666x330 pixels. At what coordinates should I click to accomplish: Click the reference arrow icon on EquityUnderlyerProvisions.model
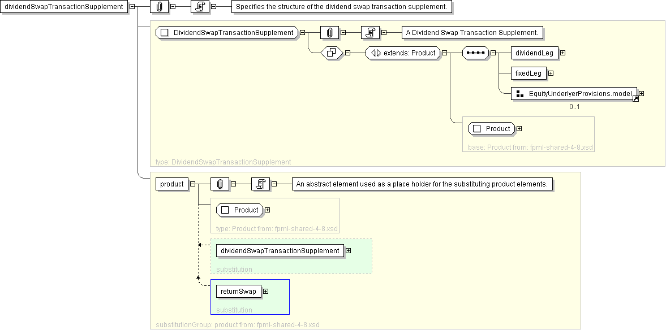(x=635, y=98)
